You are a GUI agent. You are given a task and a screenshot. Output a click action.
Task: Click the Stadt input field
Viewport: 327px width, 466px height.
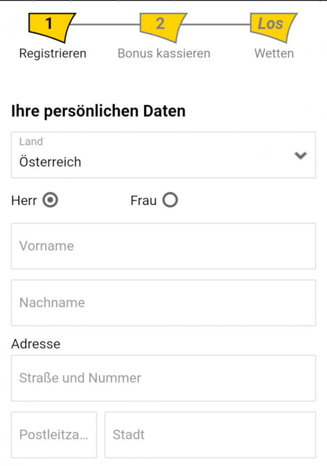(x=210, y=435)
